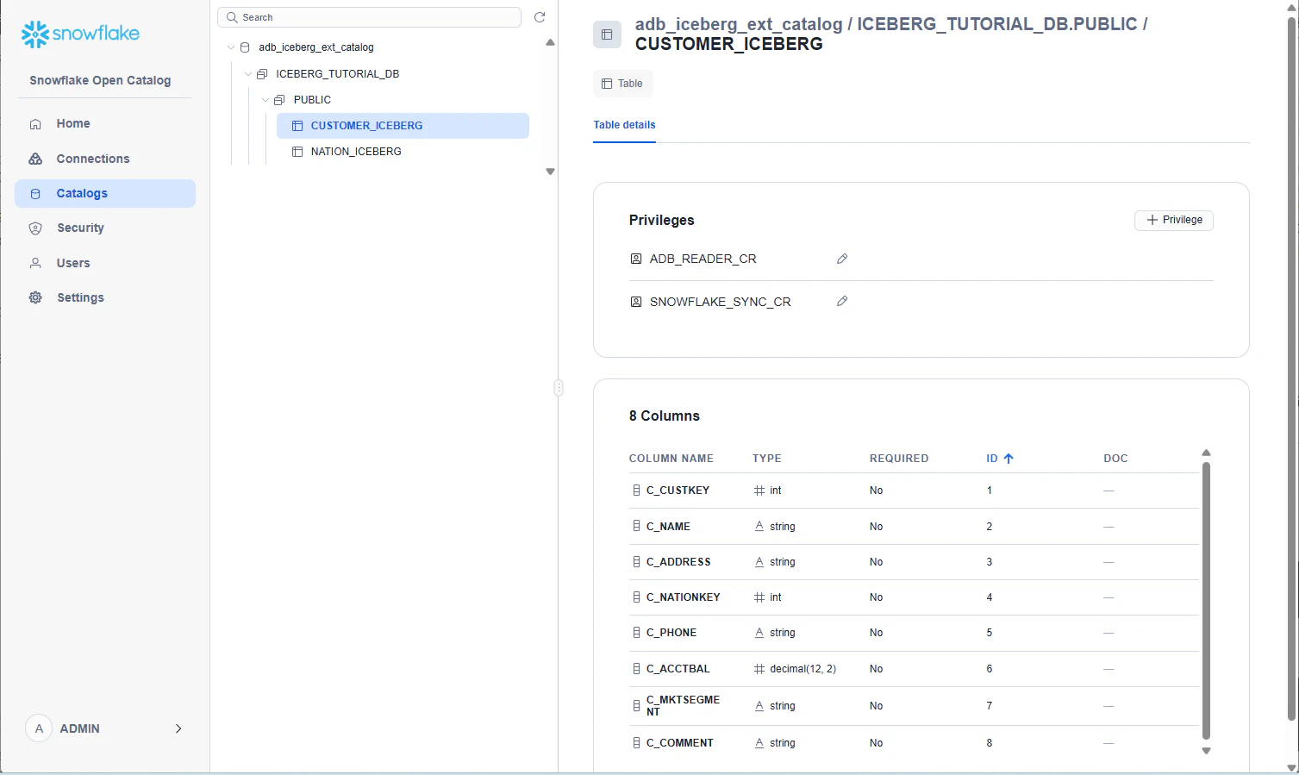
Task: Select the Table details tab
Action: pyautogui.click(x=624, y=125)
